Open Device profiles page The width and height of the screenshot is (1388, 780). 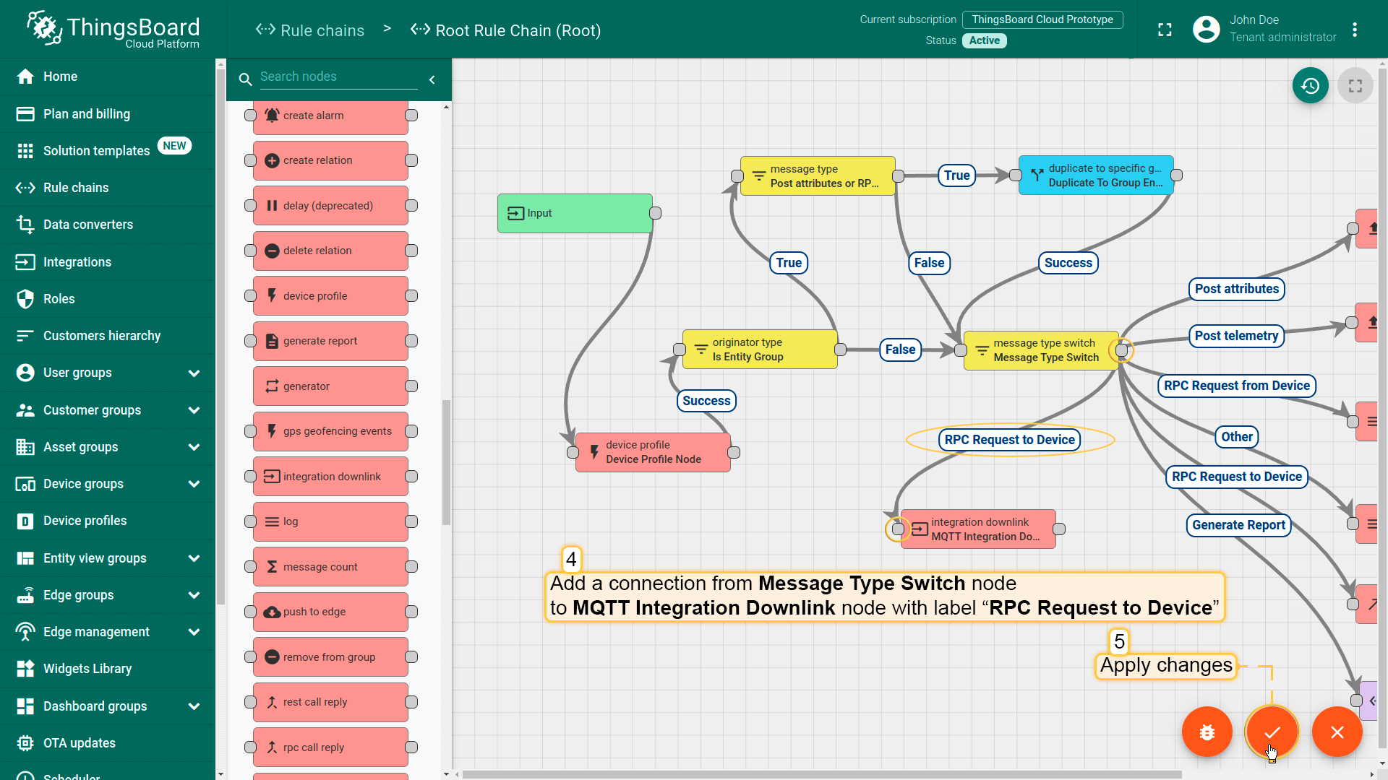pyautogui.click(x=108, y=521)
